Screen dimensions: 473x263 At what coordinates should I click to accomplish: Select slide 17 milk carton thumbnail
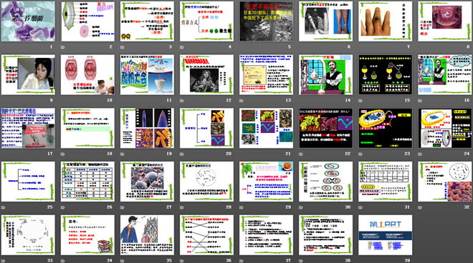pos(28,128)
